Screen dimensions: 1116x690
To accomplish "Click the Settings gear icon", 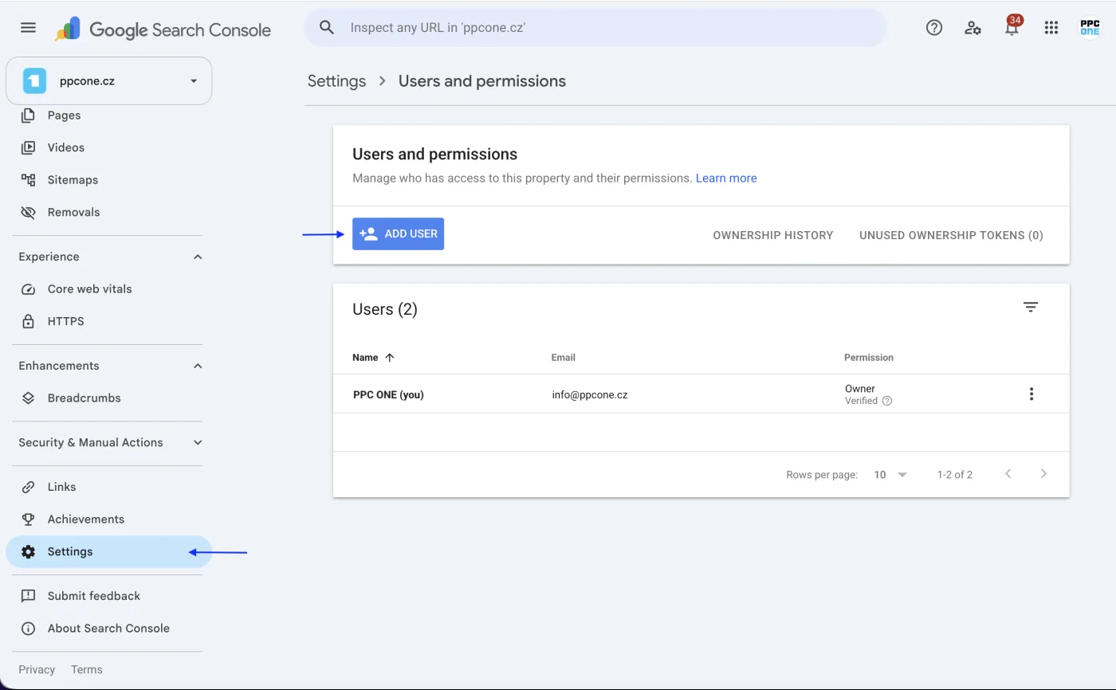I will [x=28, y=551].
